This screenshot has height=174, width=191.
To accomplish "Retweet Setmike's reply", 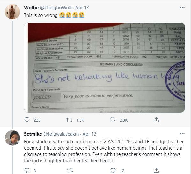I will click(70, 171).
